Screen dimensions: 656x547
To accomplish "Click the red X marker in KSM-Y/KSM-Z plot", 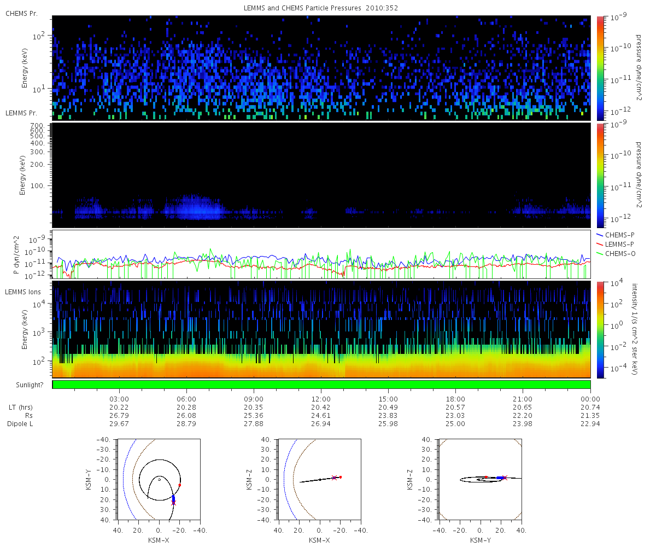I will (x=504, y=478).
